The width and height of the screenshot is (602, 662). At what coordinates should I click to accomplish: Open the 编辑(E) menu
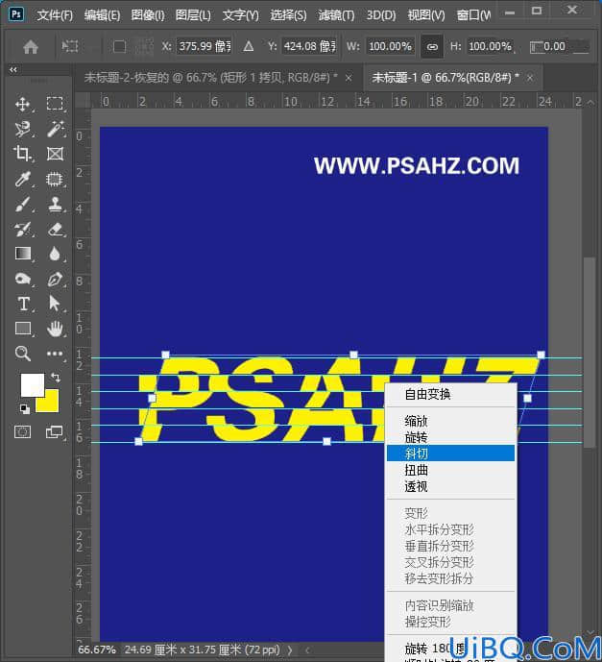point(102,15)
